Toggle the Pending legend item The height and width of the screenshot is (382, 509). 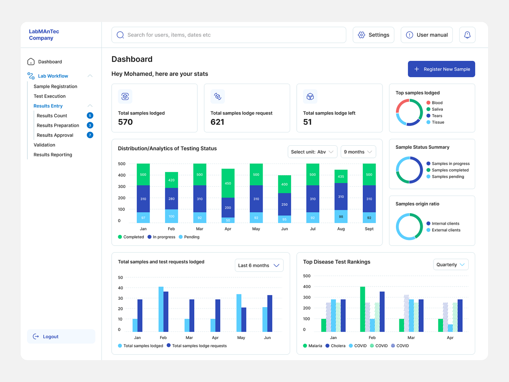pos(189,237)
